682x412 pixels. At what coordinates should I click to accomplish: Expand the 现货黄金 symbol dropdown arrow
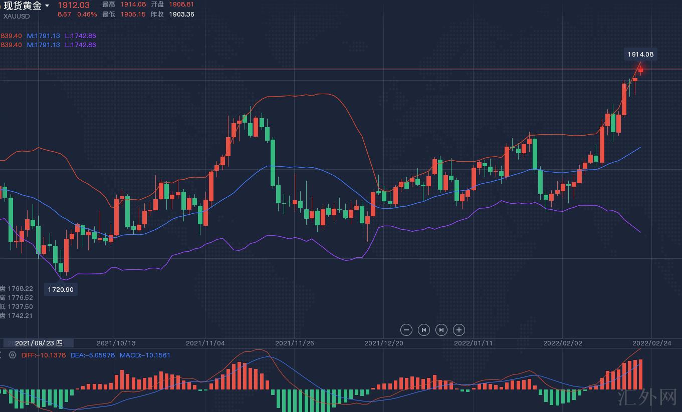pos(47,6)
